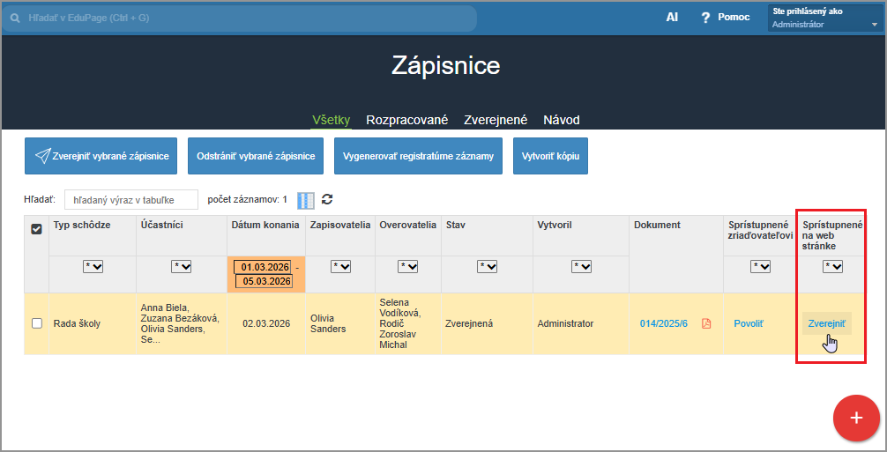Expand the Typ schôdze filter dropdown

click(93, 266)
